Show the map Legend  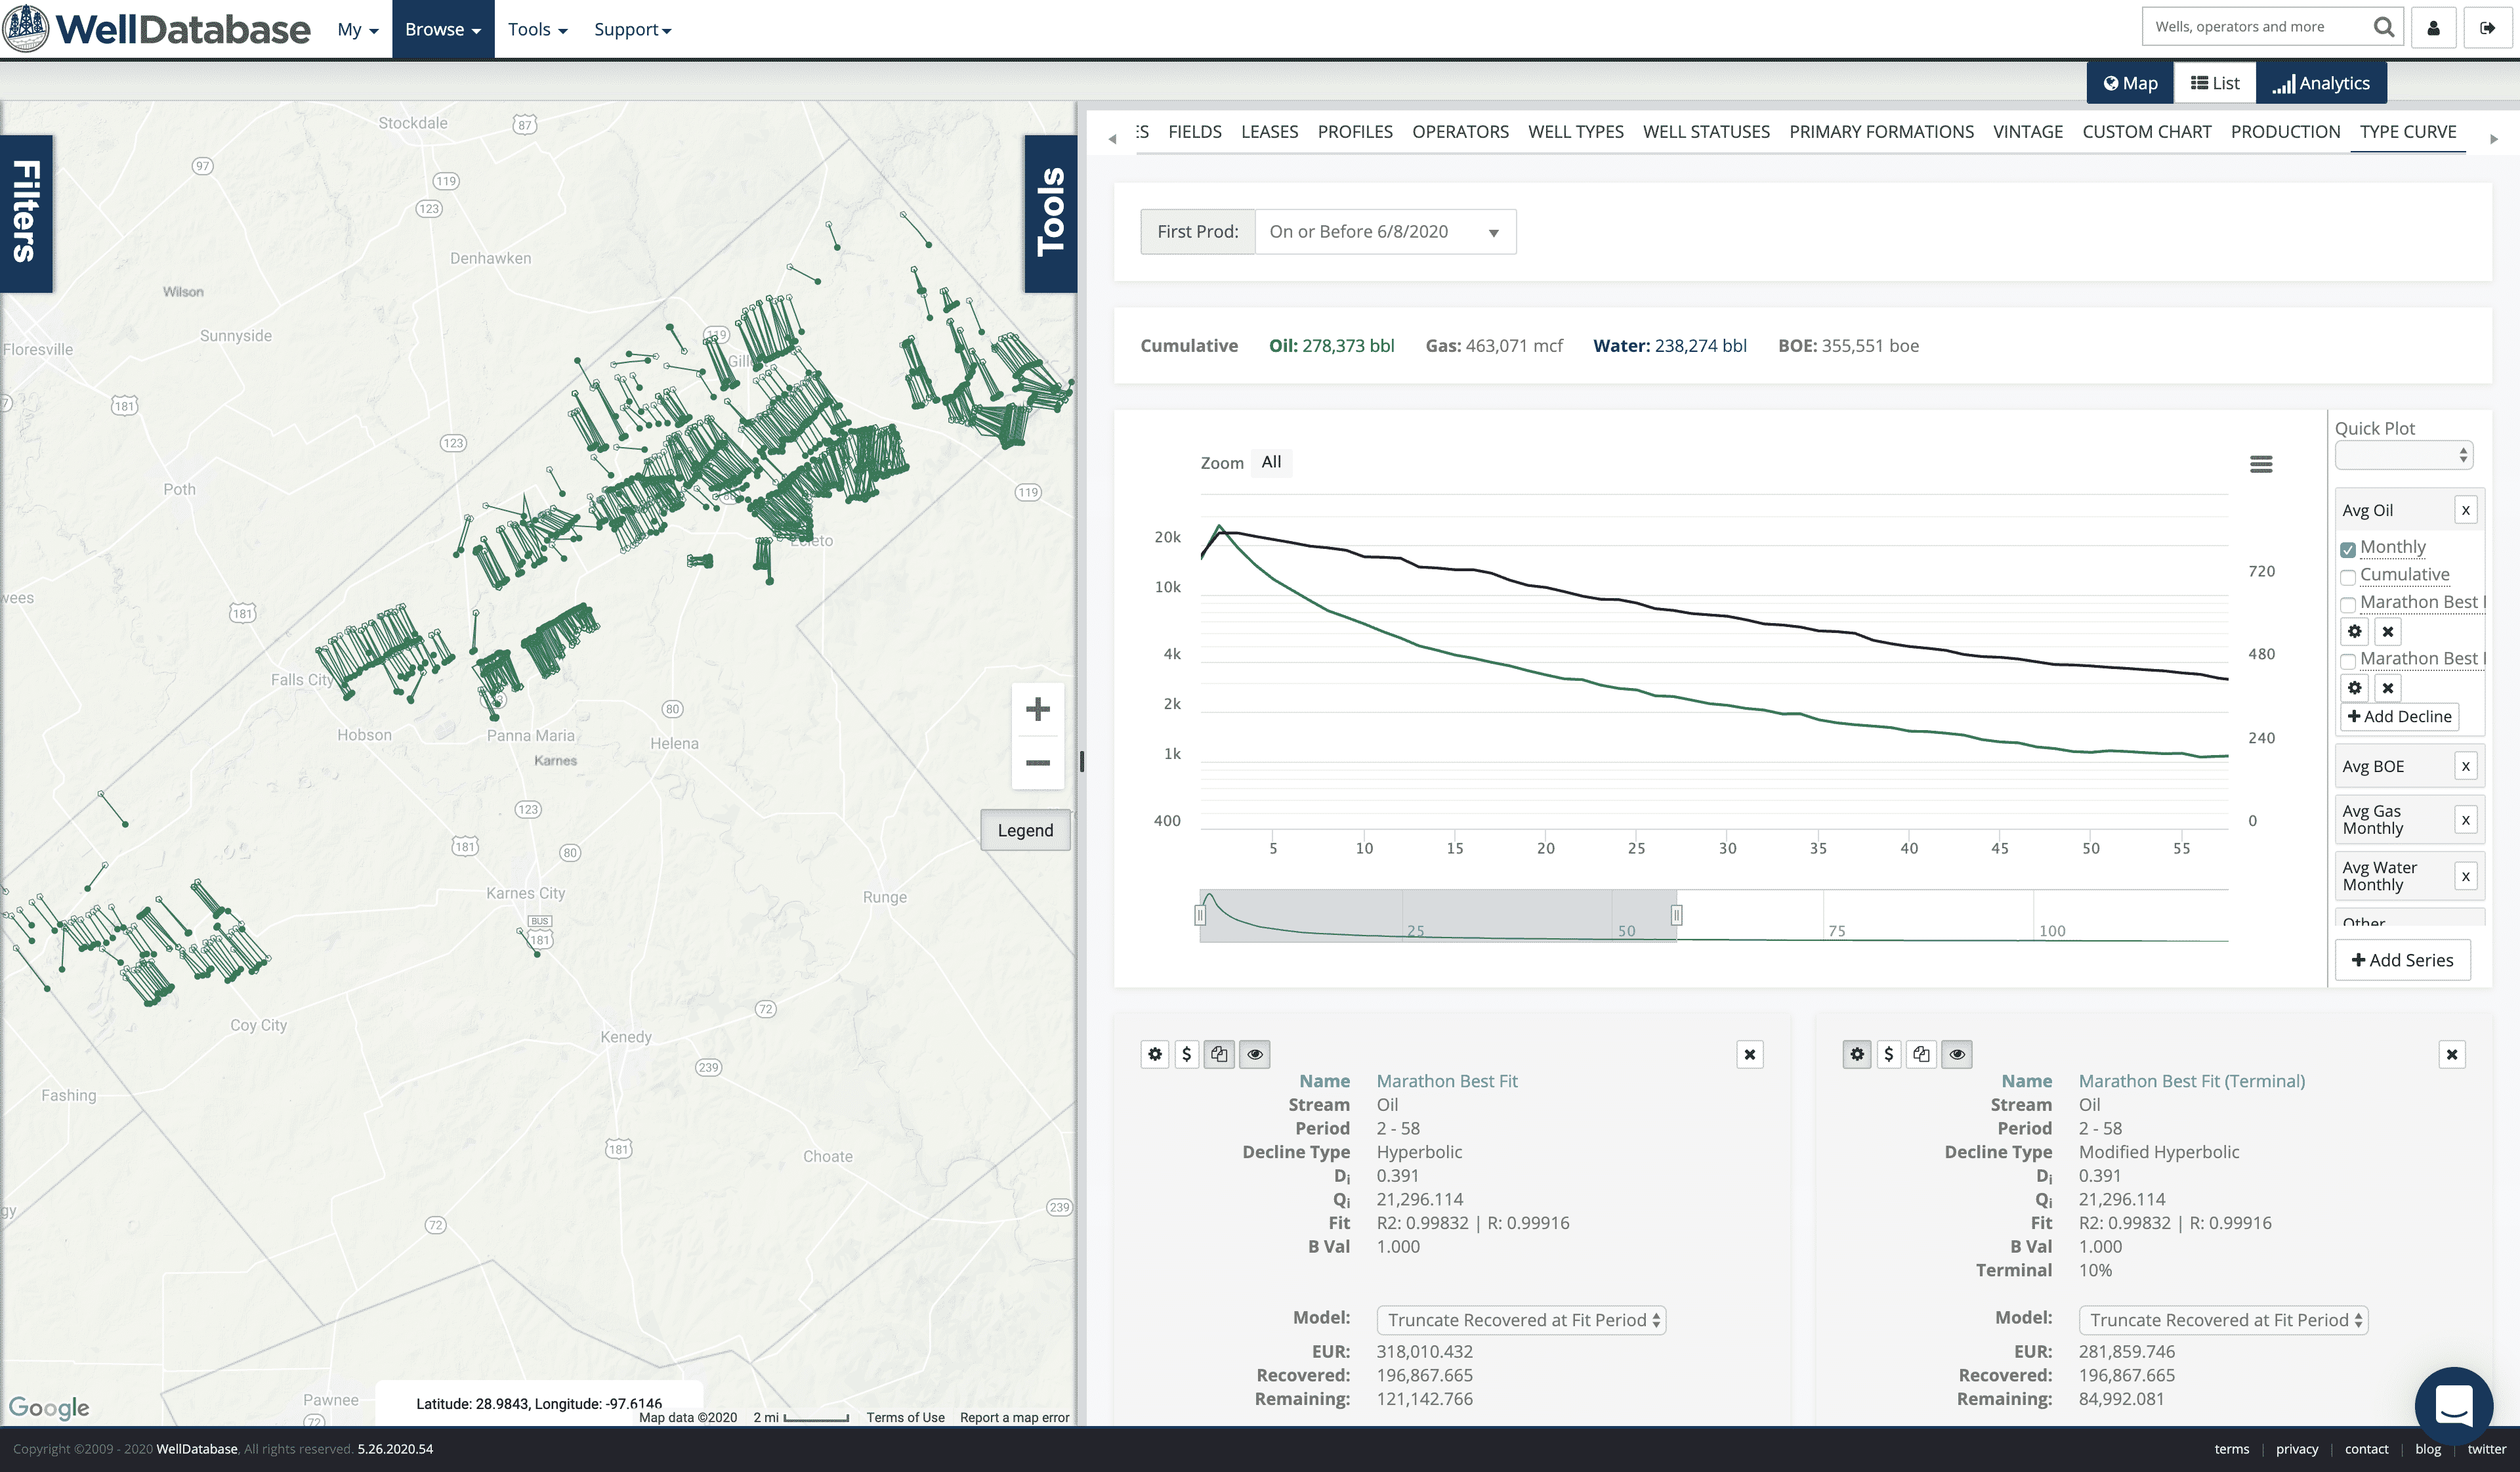pyautogui.click(x=1025, y=831)
